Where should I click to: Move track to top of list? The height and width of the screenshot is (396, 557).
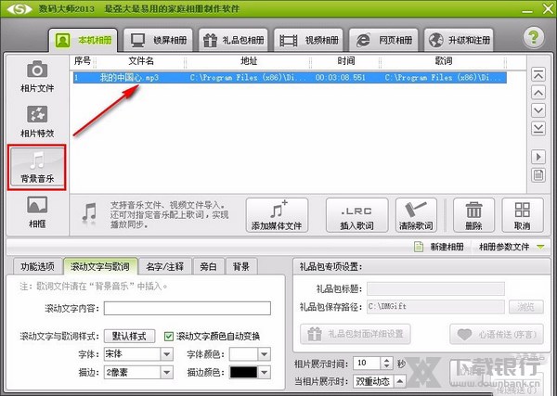click(538, 74)
